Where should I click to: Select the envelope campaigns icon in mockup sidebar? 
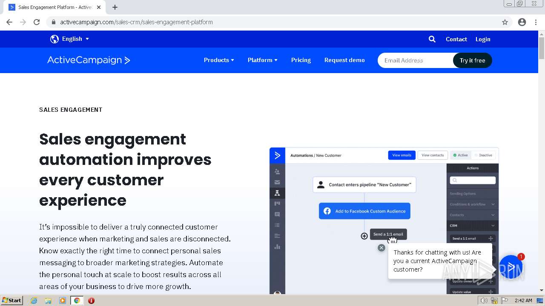277,182
